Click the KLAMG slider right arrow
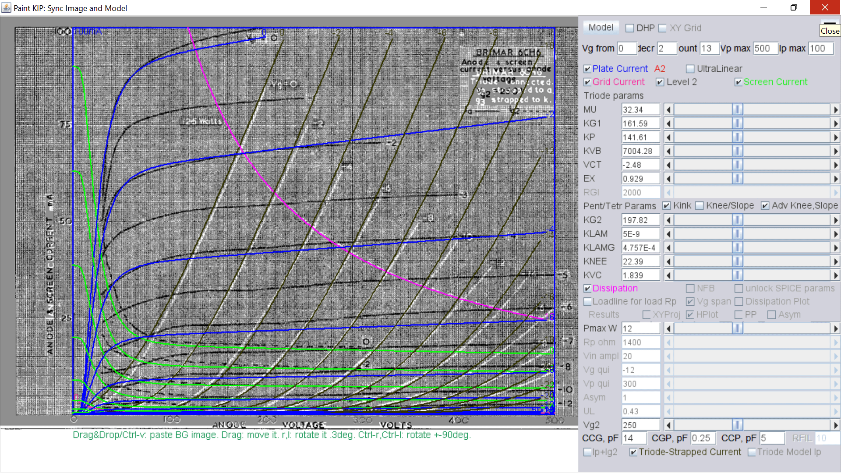This screenshot has height=473, width=841. [835, 247]
